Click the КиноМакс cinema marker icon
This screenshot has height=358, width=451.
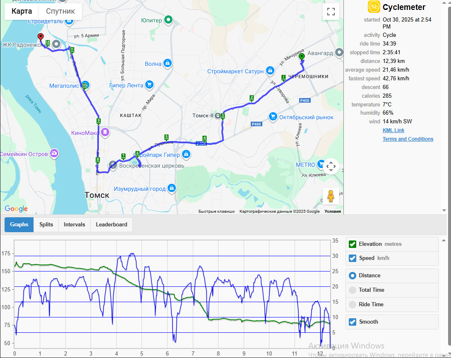pos(105,132)
